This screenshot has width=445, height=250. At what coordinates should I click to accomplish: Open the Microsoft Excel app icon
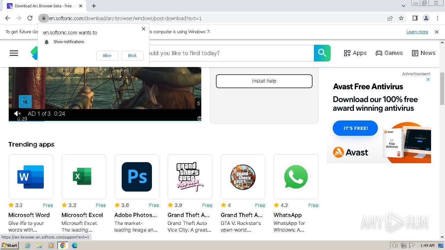[84, 177]
